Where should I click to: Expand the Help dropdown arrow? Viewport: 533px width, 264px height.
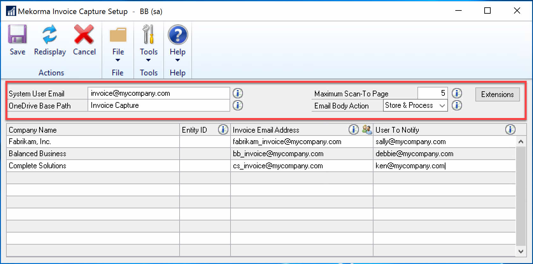(x=178, y=60)
